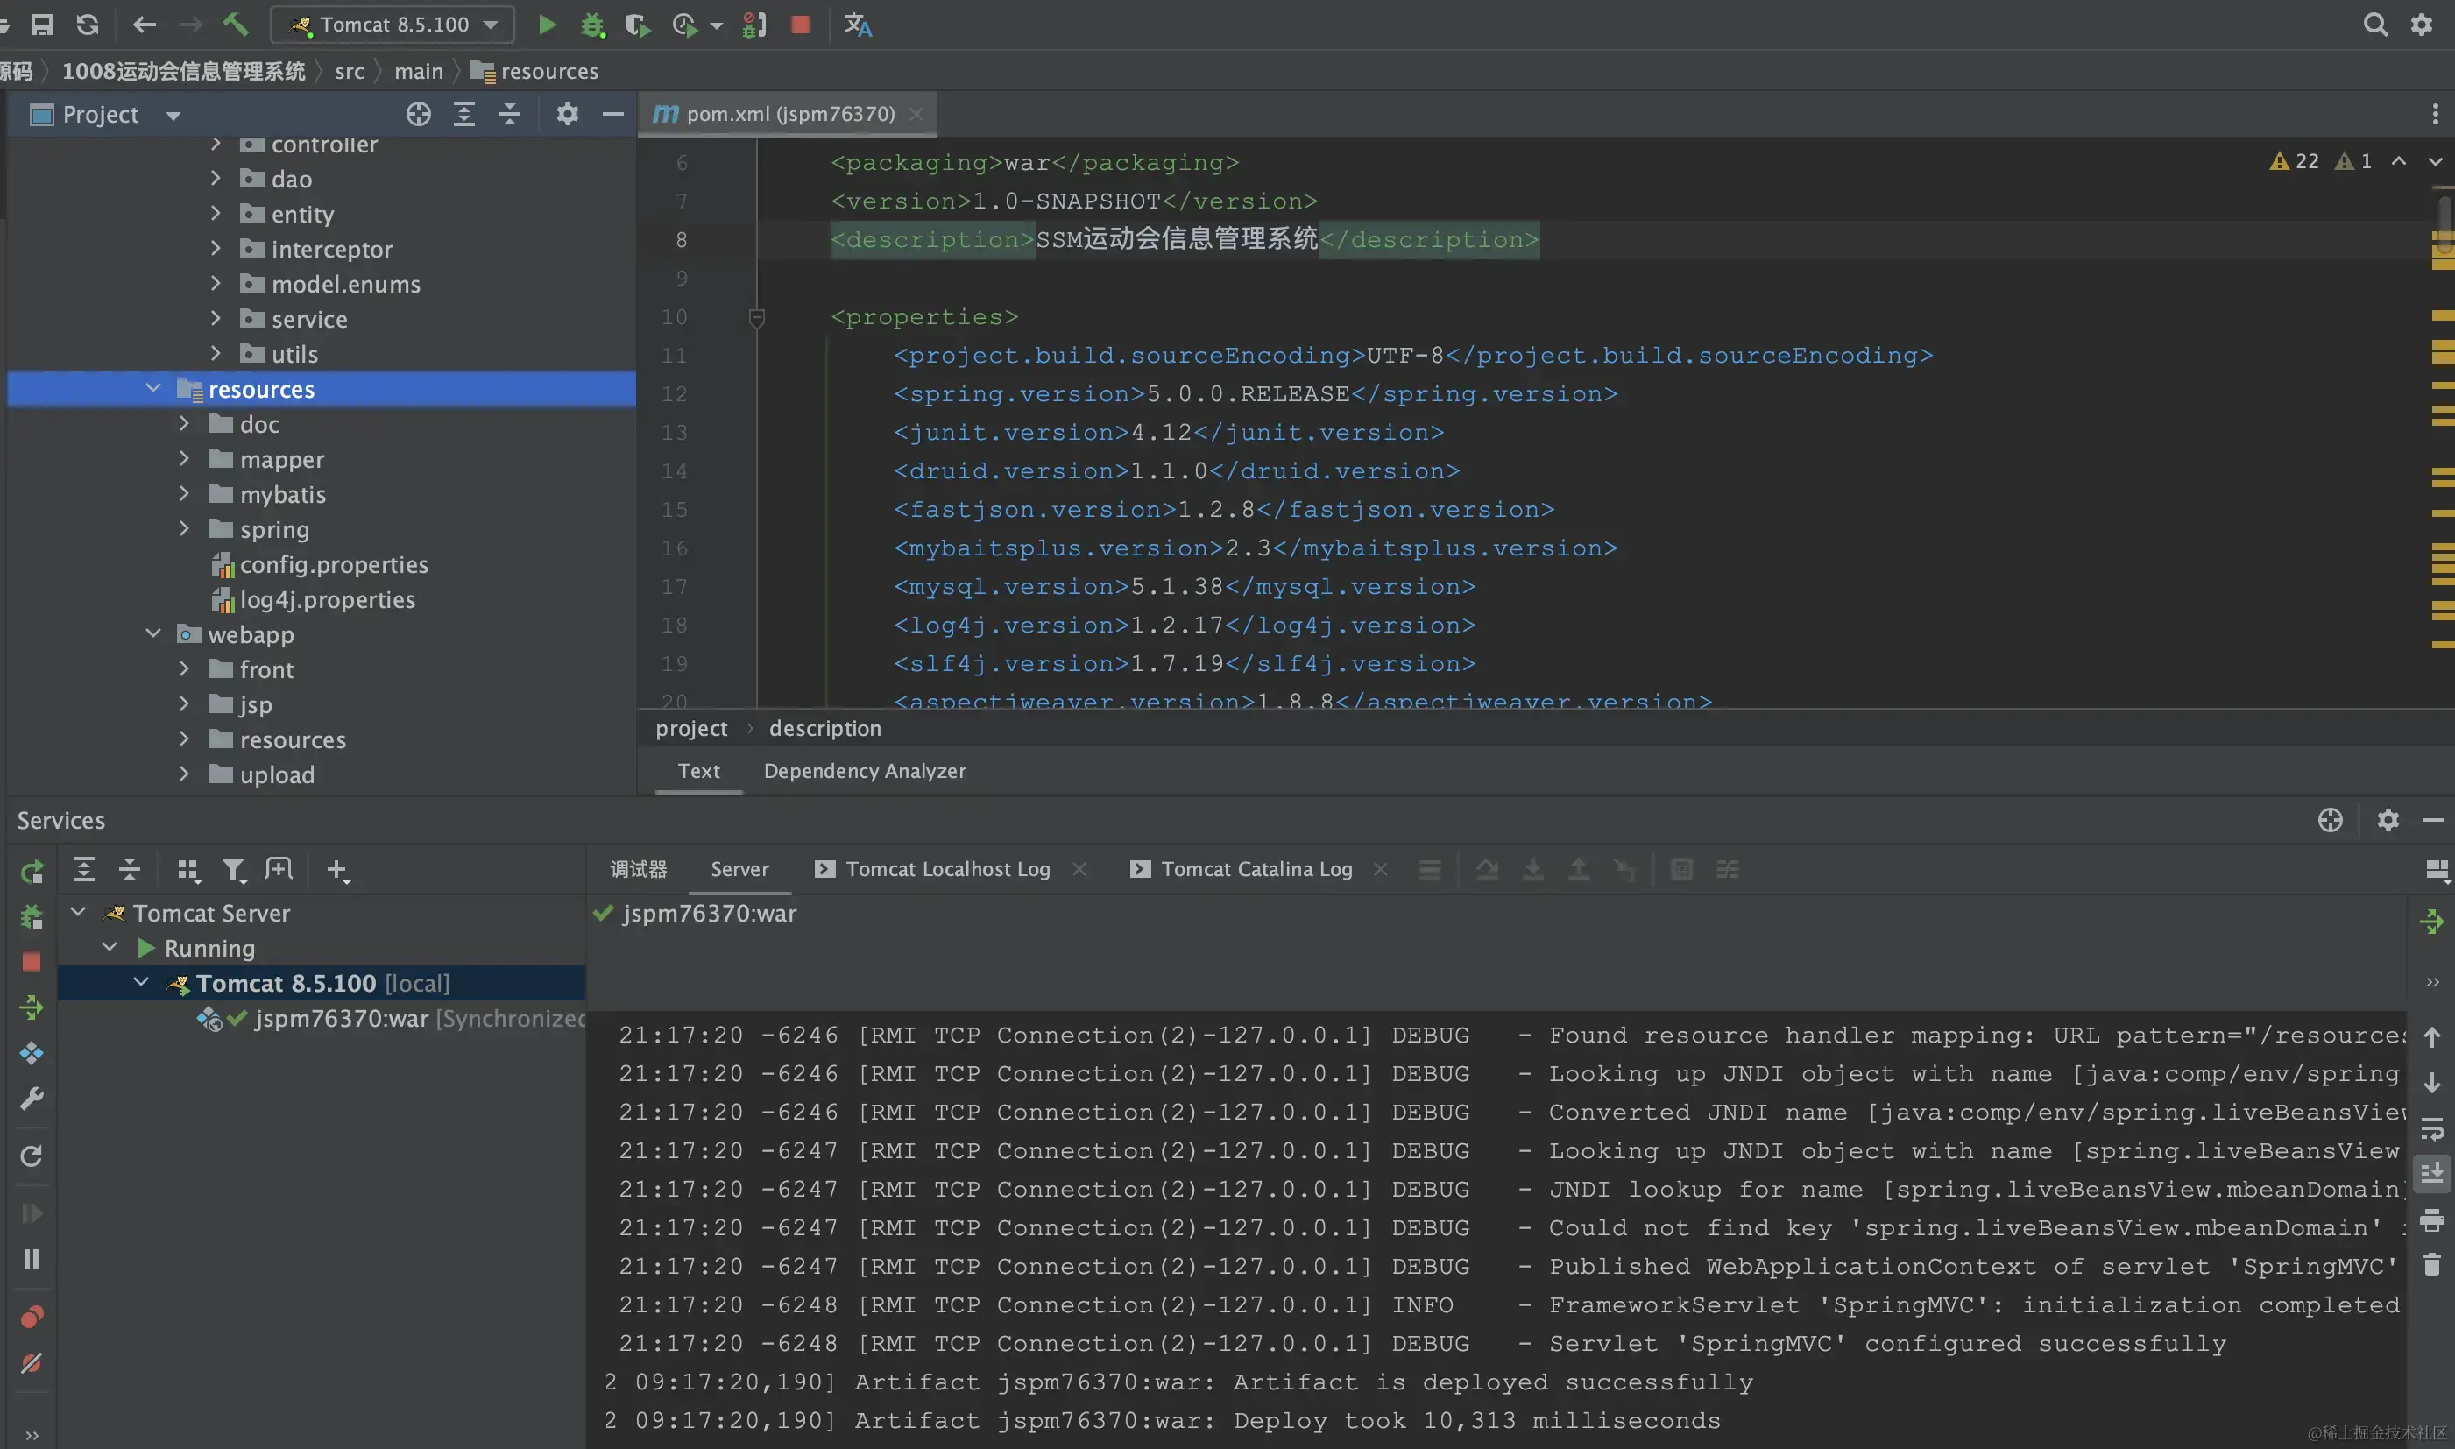Click the description breadcrumb under editor

pos(825,728)
